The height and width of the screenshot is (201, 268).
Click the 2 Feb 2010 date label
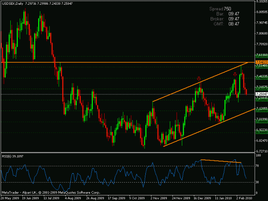click(244, 198)
